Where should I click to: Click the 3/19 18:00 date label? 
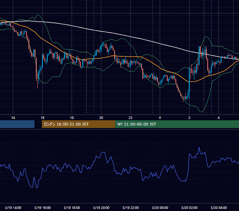click(x=72, y=207)
